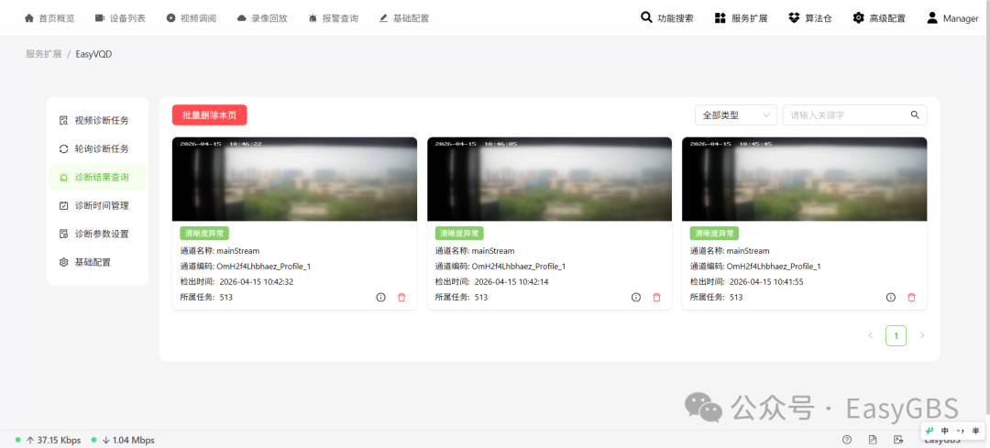The image size is (990, 448).
Task: Select 轮询诊断任务 in the sidebar
Action: tap(97, 149)
